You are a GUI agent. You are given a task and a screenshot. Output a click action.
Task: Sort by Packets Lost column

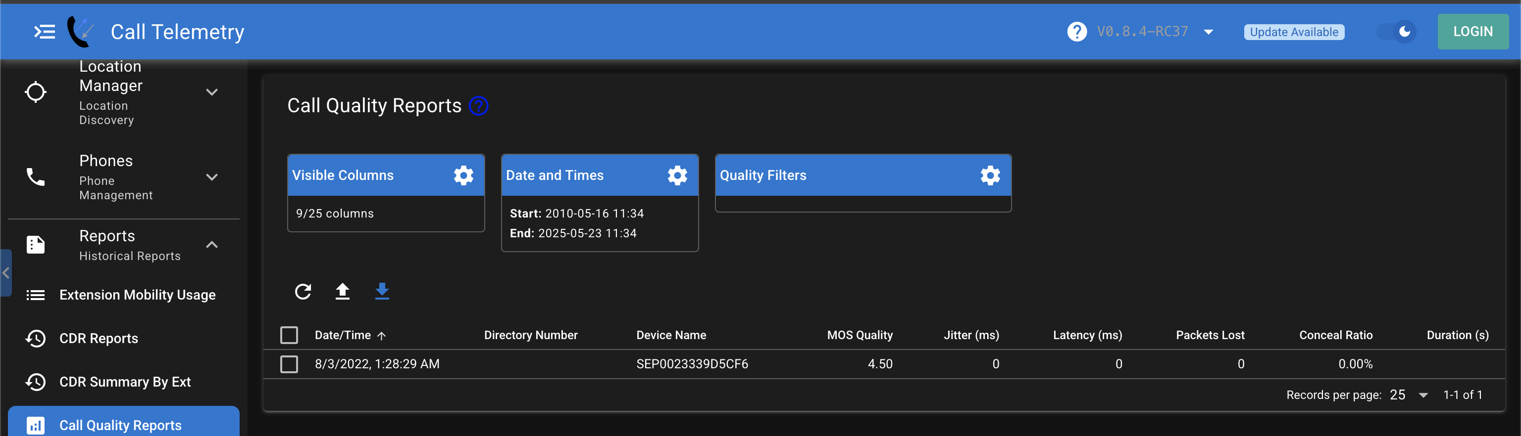coord(1210,335)
